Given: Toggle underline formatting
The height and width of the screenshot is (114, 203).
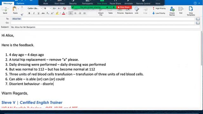Looking at the screenshot, I should pos(38,13).
